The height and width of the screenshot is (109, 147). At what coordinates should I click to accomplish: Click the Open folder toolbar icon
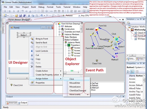[16, 16]
